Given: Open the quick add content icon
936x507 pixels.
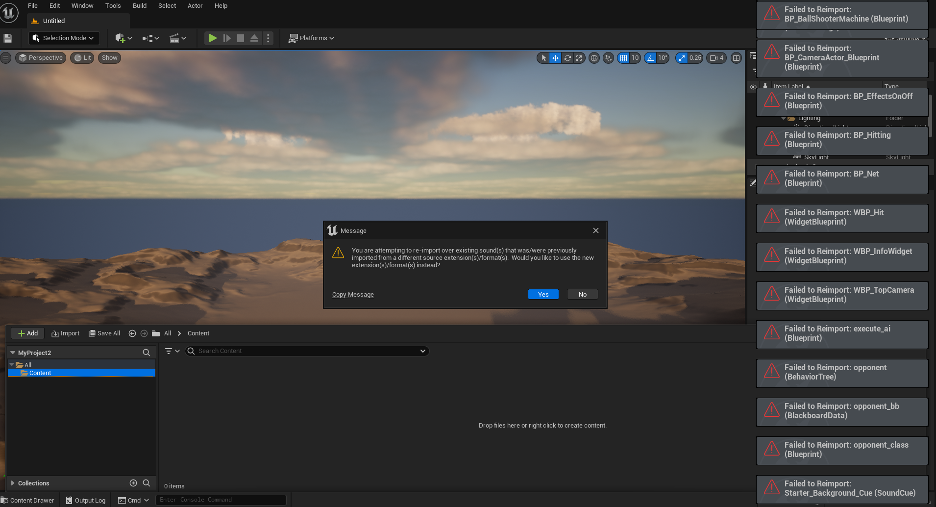Looking at the screenshot, I should (x=123, y=38).
